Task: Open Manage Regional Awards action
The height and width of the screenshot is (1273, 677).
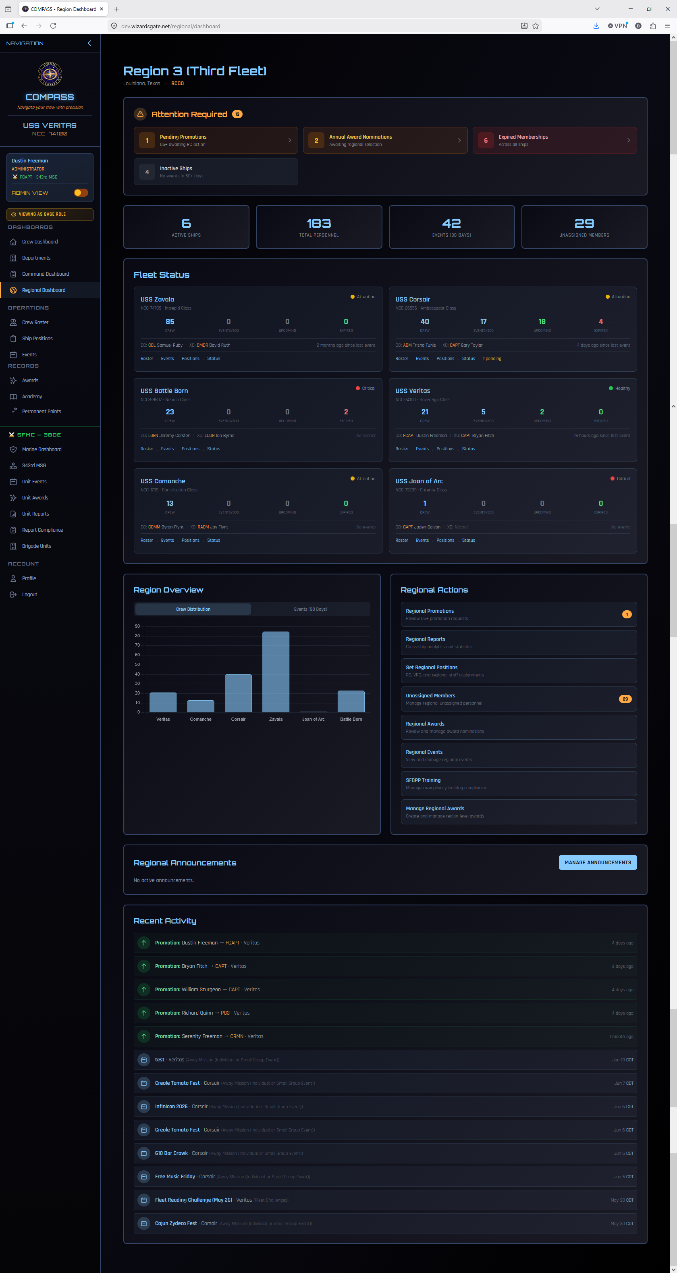Action: pos(518,812)
